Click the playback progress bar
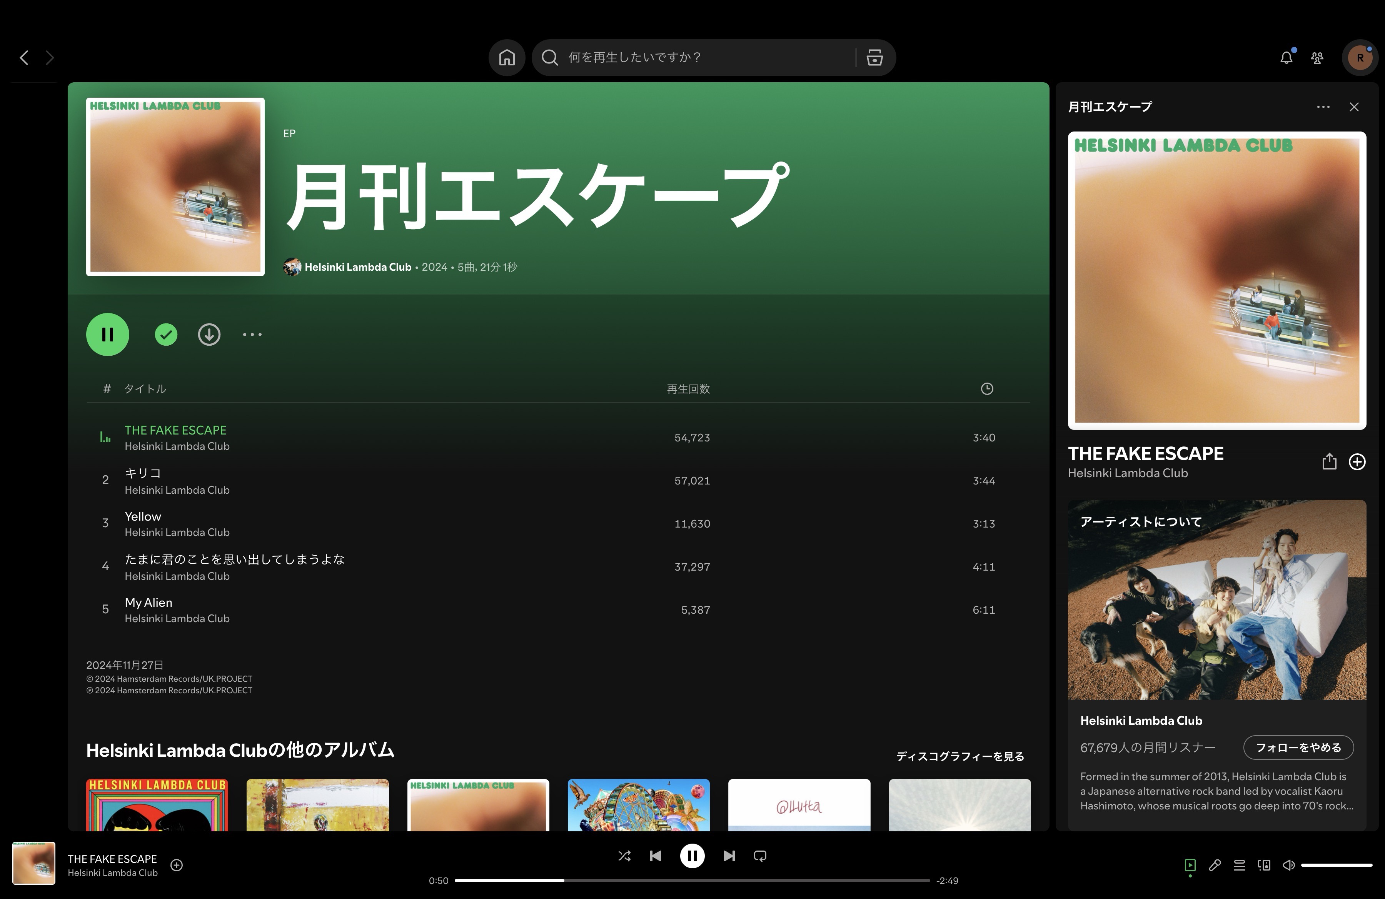1385x899 pixels. [x=692, y=881]
